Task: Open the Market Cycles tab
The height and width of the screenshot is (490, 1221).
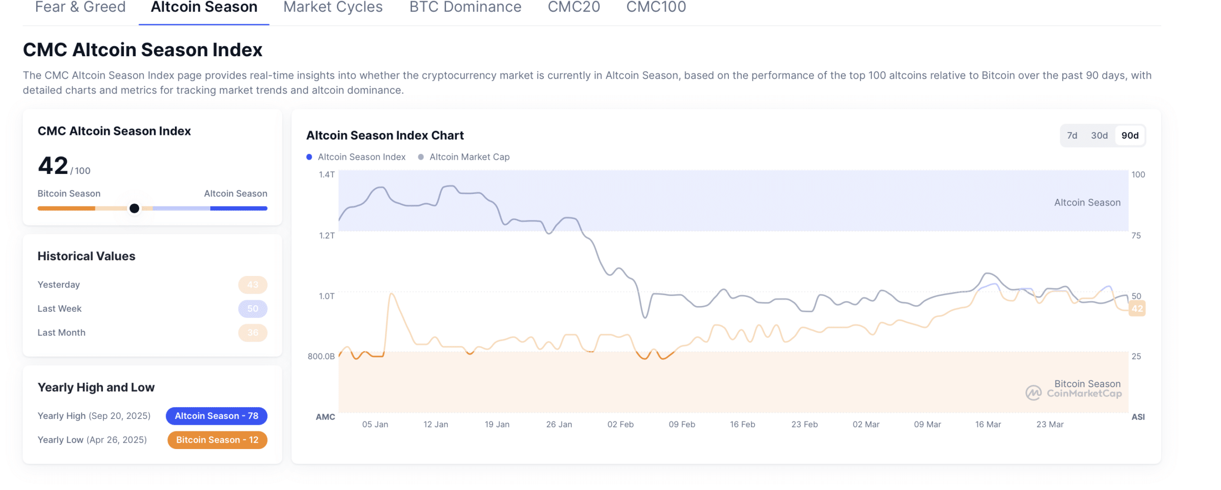Action: [332, 7]
